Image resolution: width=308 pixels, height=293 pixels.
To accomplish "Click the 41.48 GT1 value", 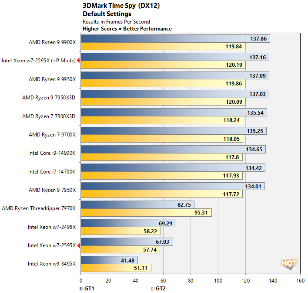I will [127, 260].
